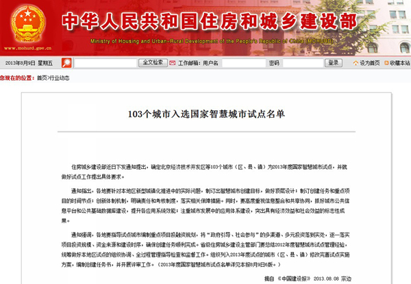411x284 pixels.
Task: Click the national emblem logo
Action: tap(28, 24)
